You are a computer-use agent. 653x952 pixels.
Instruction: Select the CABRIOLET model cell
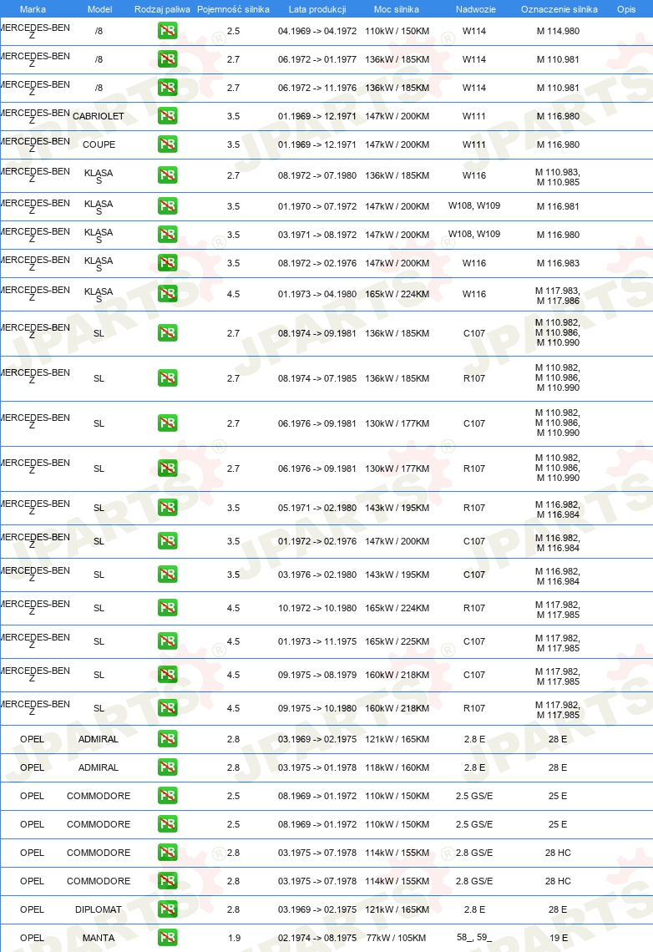pos(99,116)
